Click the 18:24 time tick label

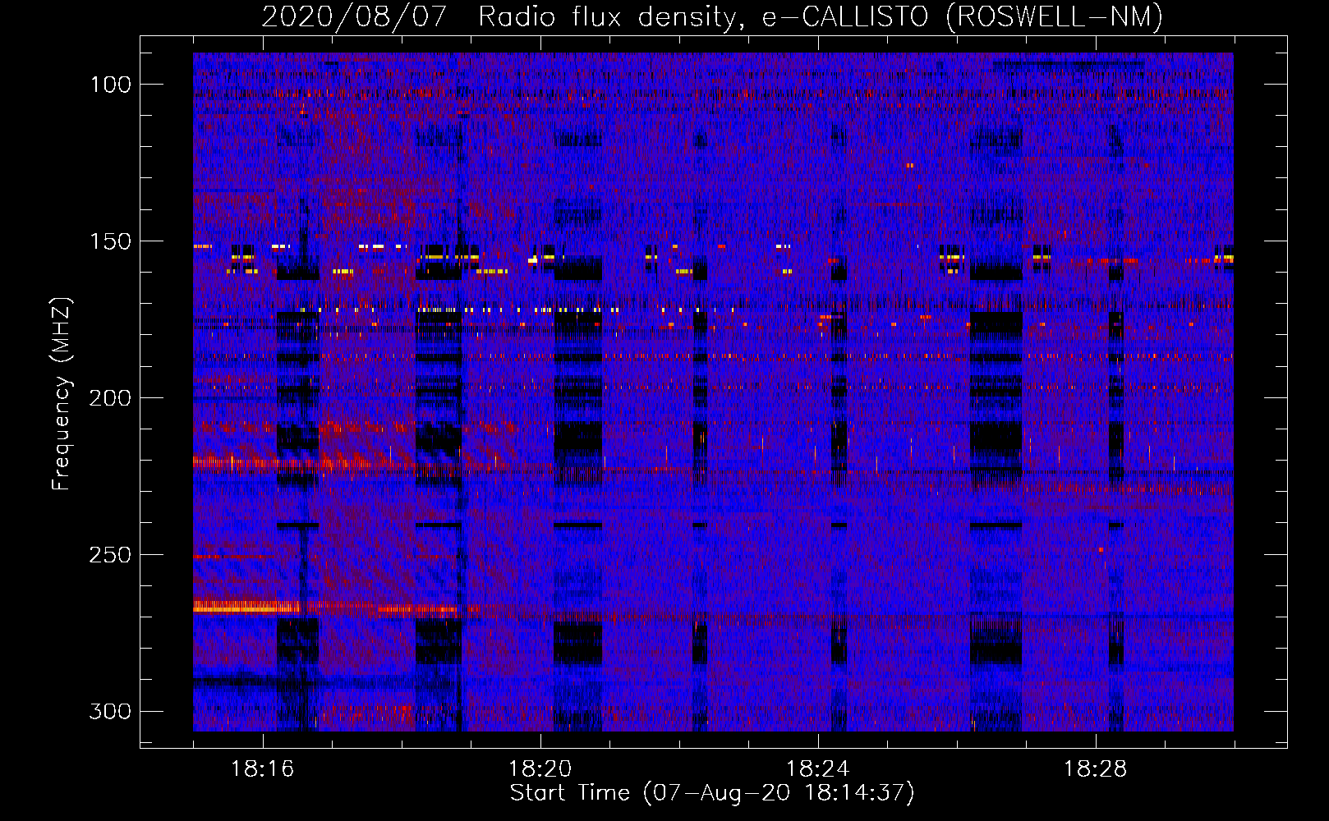coord(818,769)
